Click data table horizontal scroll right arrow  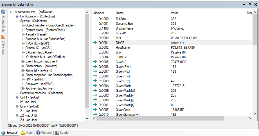(250, 119)
